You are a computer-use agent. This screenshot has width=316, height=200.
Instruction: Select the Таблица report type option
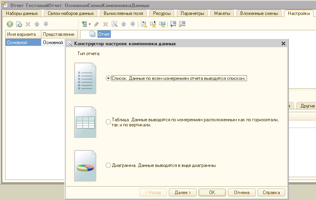click(x=108, y=122)
